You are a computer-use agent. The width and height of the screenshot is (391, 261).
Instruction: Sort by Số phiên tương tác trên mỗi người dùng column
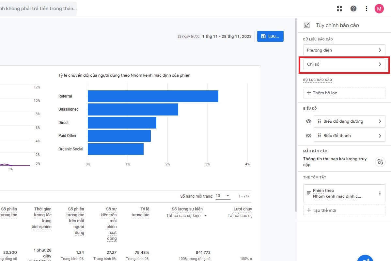tap(75, 221)
